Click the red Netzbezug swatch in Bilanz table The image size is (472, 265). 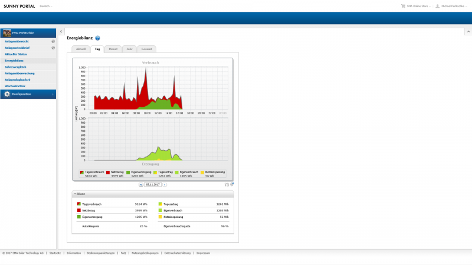pyautogui.click(x=79, y=210)
